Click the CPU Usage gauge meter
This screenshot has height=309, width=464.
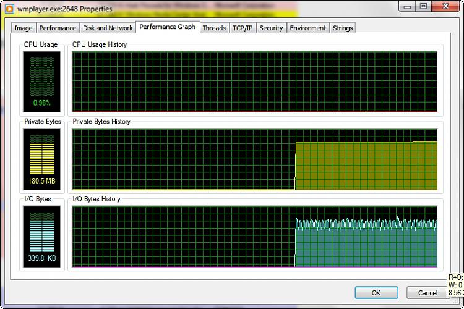(41, 82)
